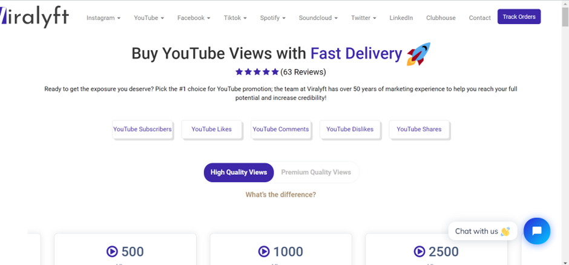The image size is (569, 265).
Task: Open YouTube Likes service
Action: (212, 129)
